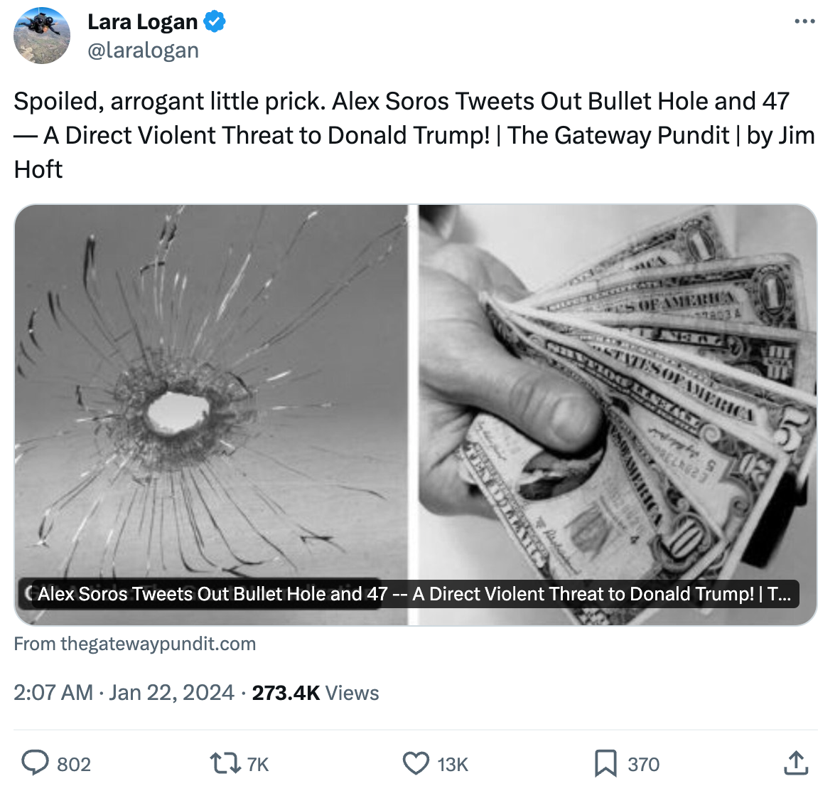Select the Lara Logan display name
This screenshot has height=791, width=840.
point(142,21)
